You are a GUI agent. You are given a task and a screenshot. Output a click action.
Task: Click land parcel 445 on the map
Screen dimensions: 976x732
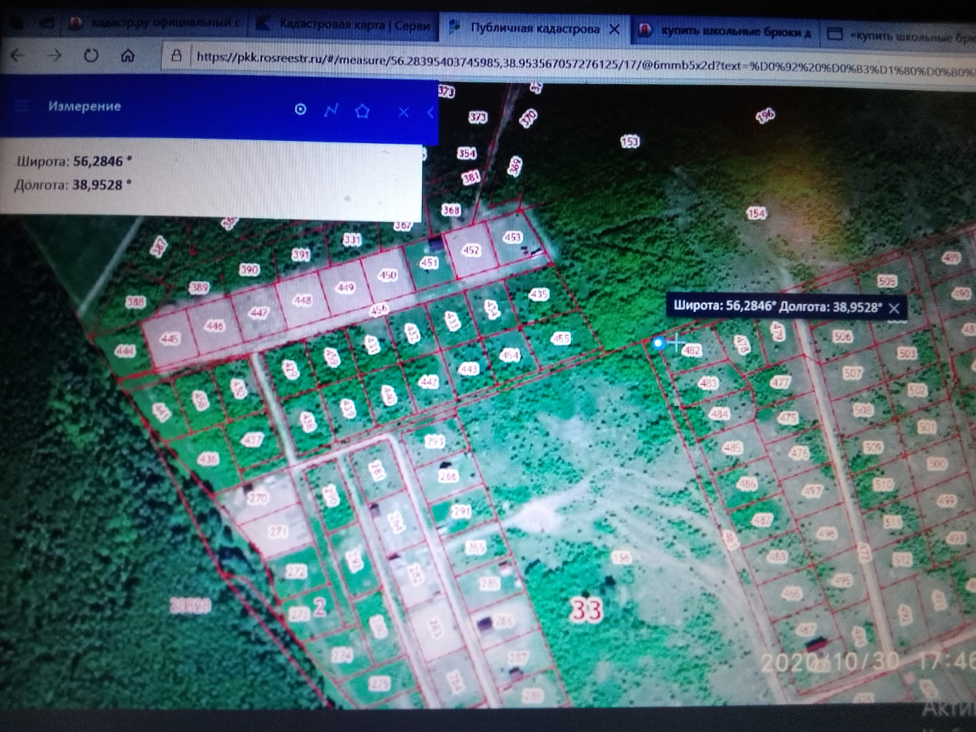coord(169,339)
